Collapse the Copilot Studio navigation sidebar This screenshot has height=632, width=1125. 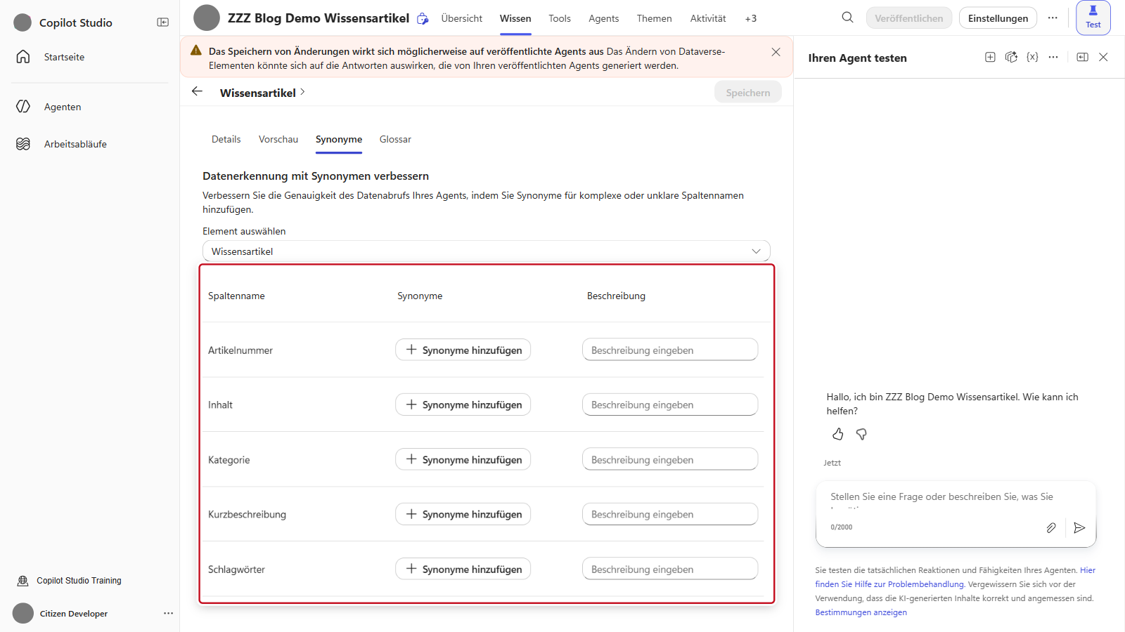click(162, 22)
